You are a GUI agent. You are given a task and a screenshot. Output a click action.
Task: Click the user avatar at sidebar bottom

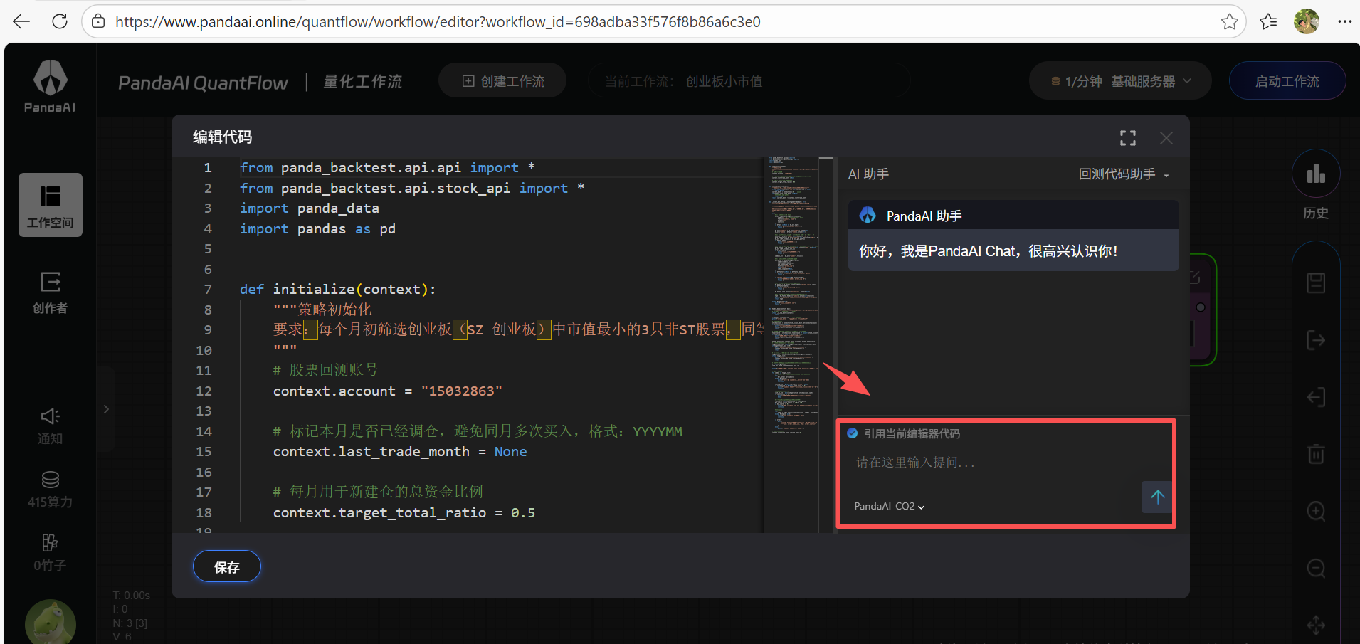51,623
